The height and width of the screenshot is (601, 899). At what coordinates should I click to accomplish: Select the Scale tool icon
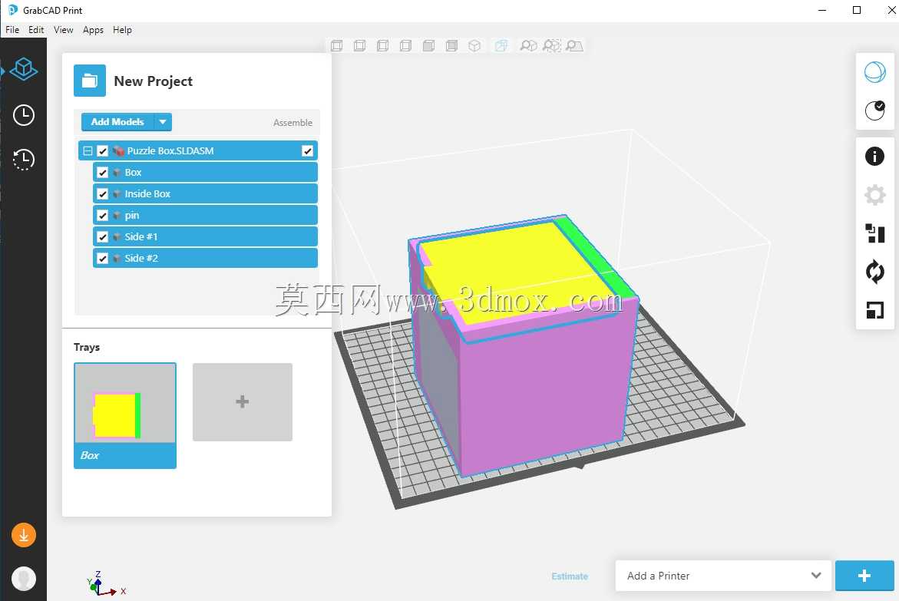[x=874, y=310]
